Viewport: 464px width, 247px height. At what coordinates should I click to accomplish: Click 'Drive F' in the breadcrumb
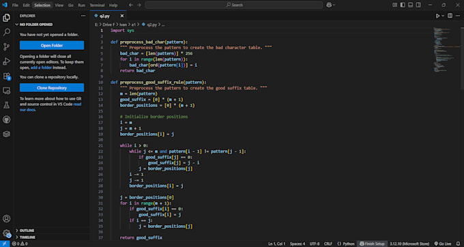click(108, 25)
